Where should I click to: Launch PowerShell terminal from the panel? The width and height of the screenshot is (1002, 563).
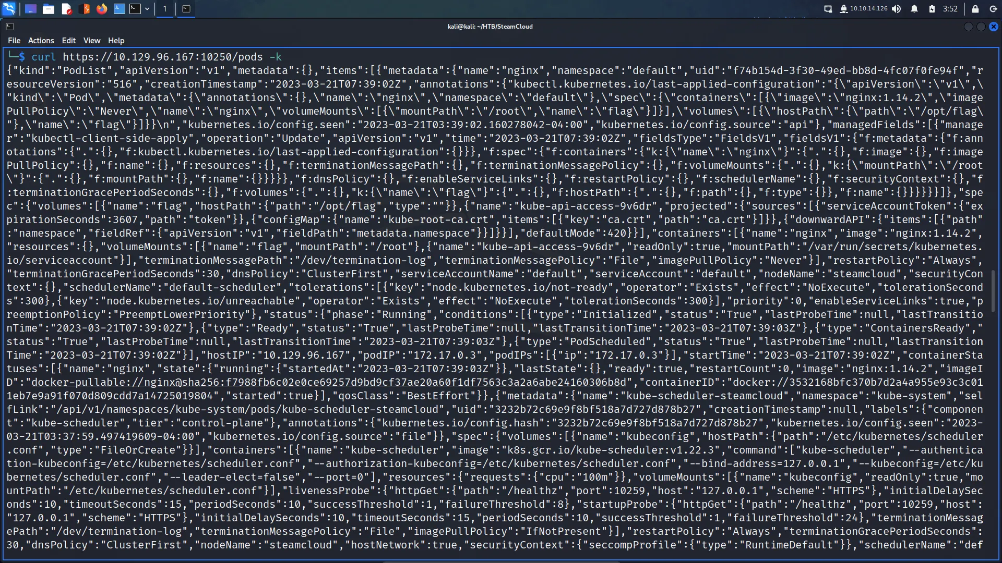click(x=120, y=9)
